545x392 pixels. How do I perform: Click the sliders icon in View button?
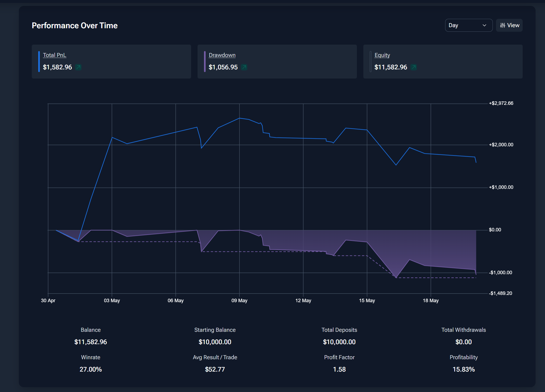click(x=502, y=25)
